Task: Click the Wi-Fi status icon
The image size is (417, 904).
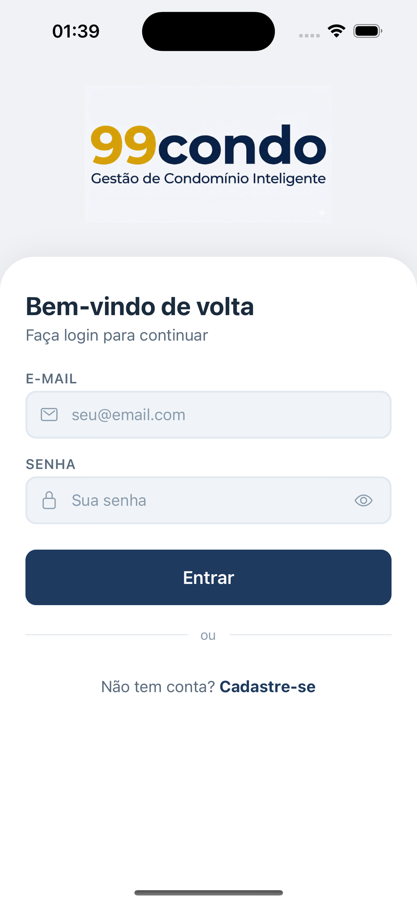Action: (x=336, y=31)
